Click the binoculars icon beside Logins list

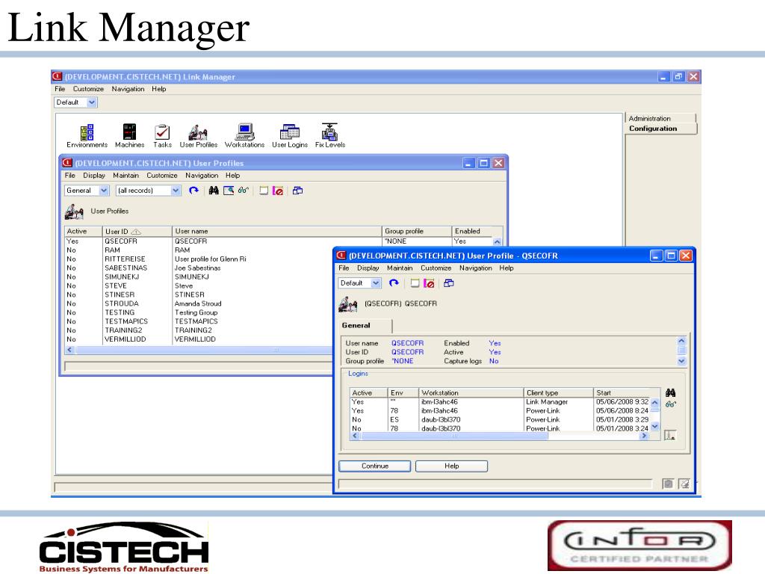pyautogui.click(x=670, y=392)
